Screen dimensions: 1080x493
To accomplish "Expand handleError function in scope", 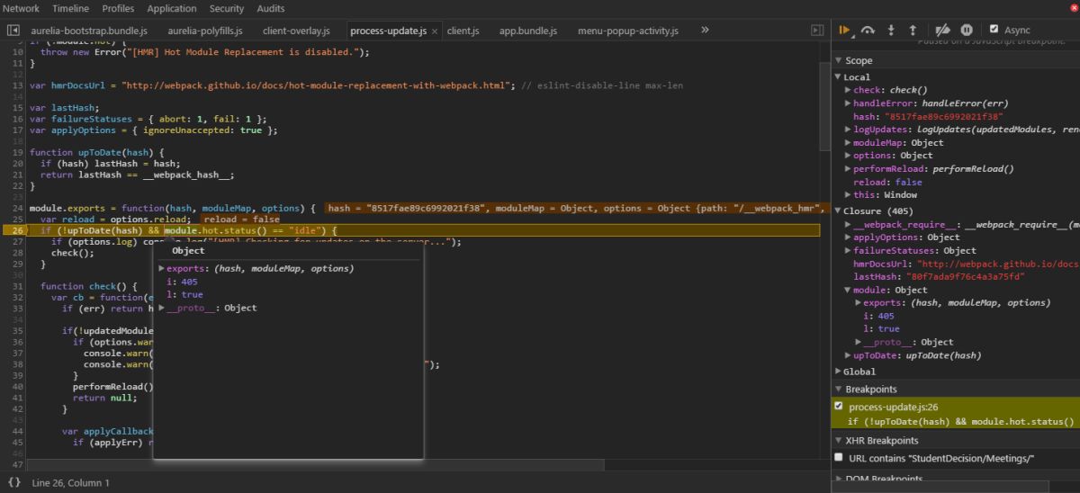I will (x=848, y=103).
